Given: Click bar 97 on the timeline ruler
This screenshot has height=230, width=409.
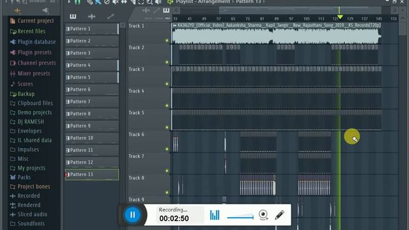Looking at the screenshot, I should tap(291, 19).
